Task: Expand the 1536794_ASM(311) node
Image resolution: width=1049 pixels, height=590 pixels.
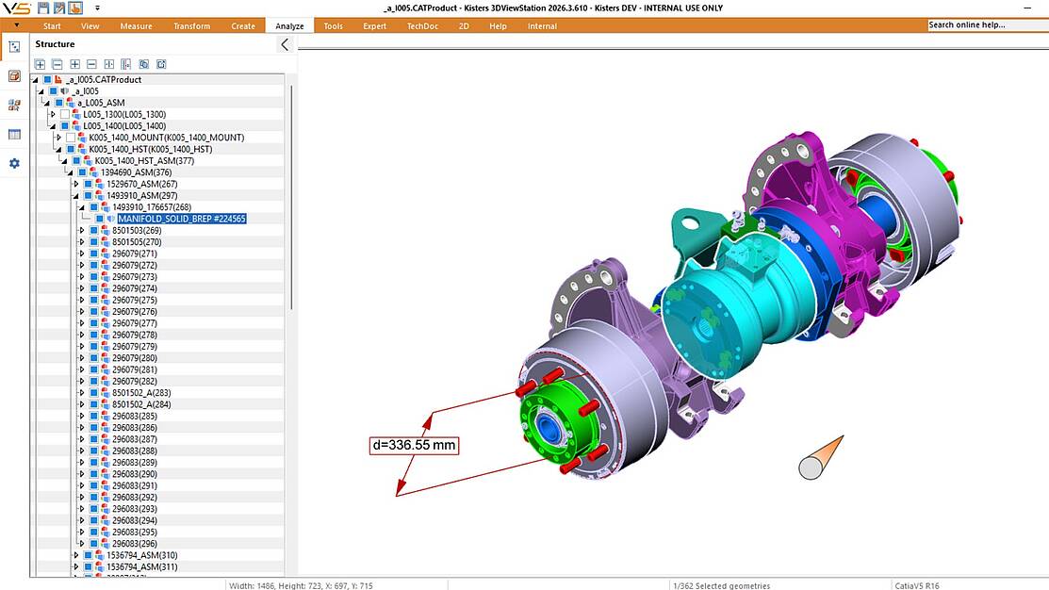Action: pos(76,566)
